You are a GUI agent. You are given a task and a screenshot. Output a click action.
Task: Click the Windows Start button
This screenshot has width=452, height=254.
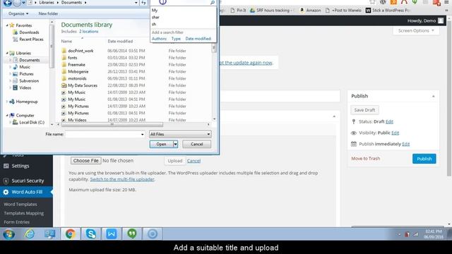pyautogui.click(x=8, y=234)
